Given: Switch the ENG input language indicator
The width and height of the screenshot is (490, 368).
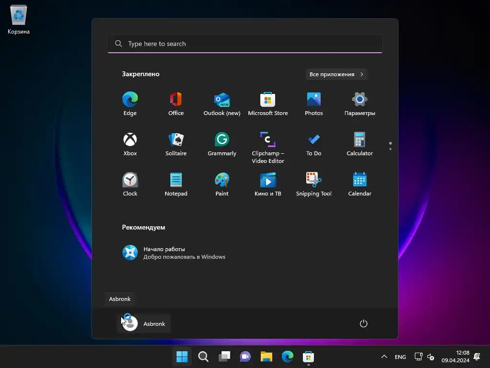Looking at the screenshot, I should [x=401, y=356].
